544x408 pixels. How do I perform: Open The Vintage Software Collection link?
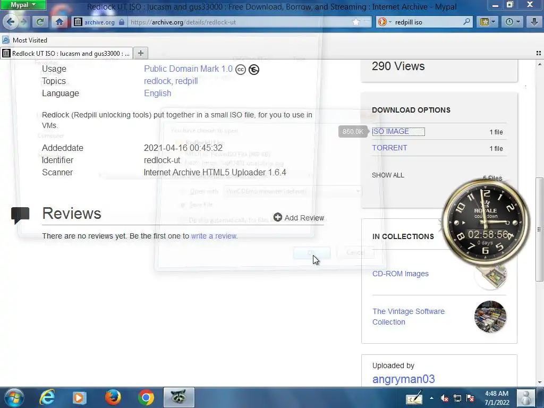point(409,317)
